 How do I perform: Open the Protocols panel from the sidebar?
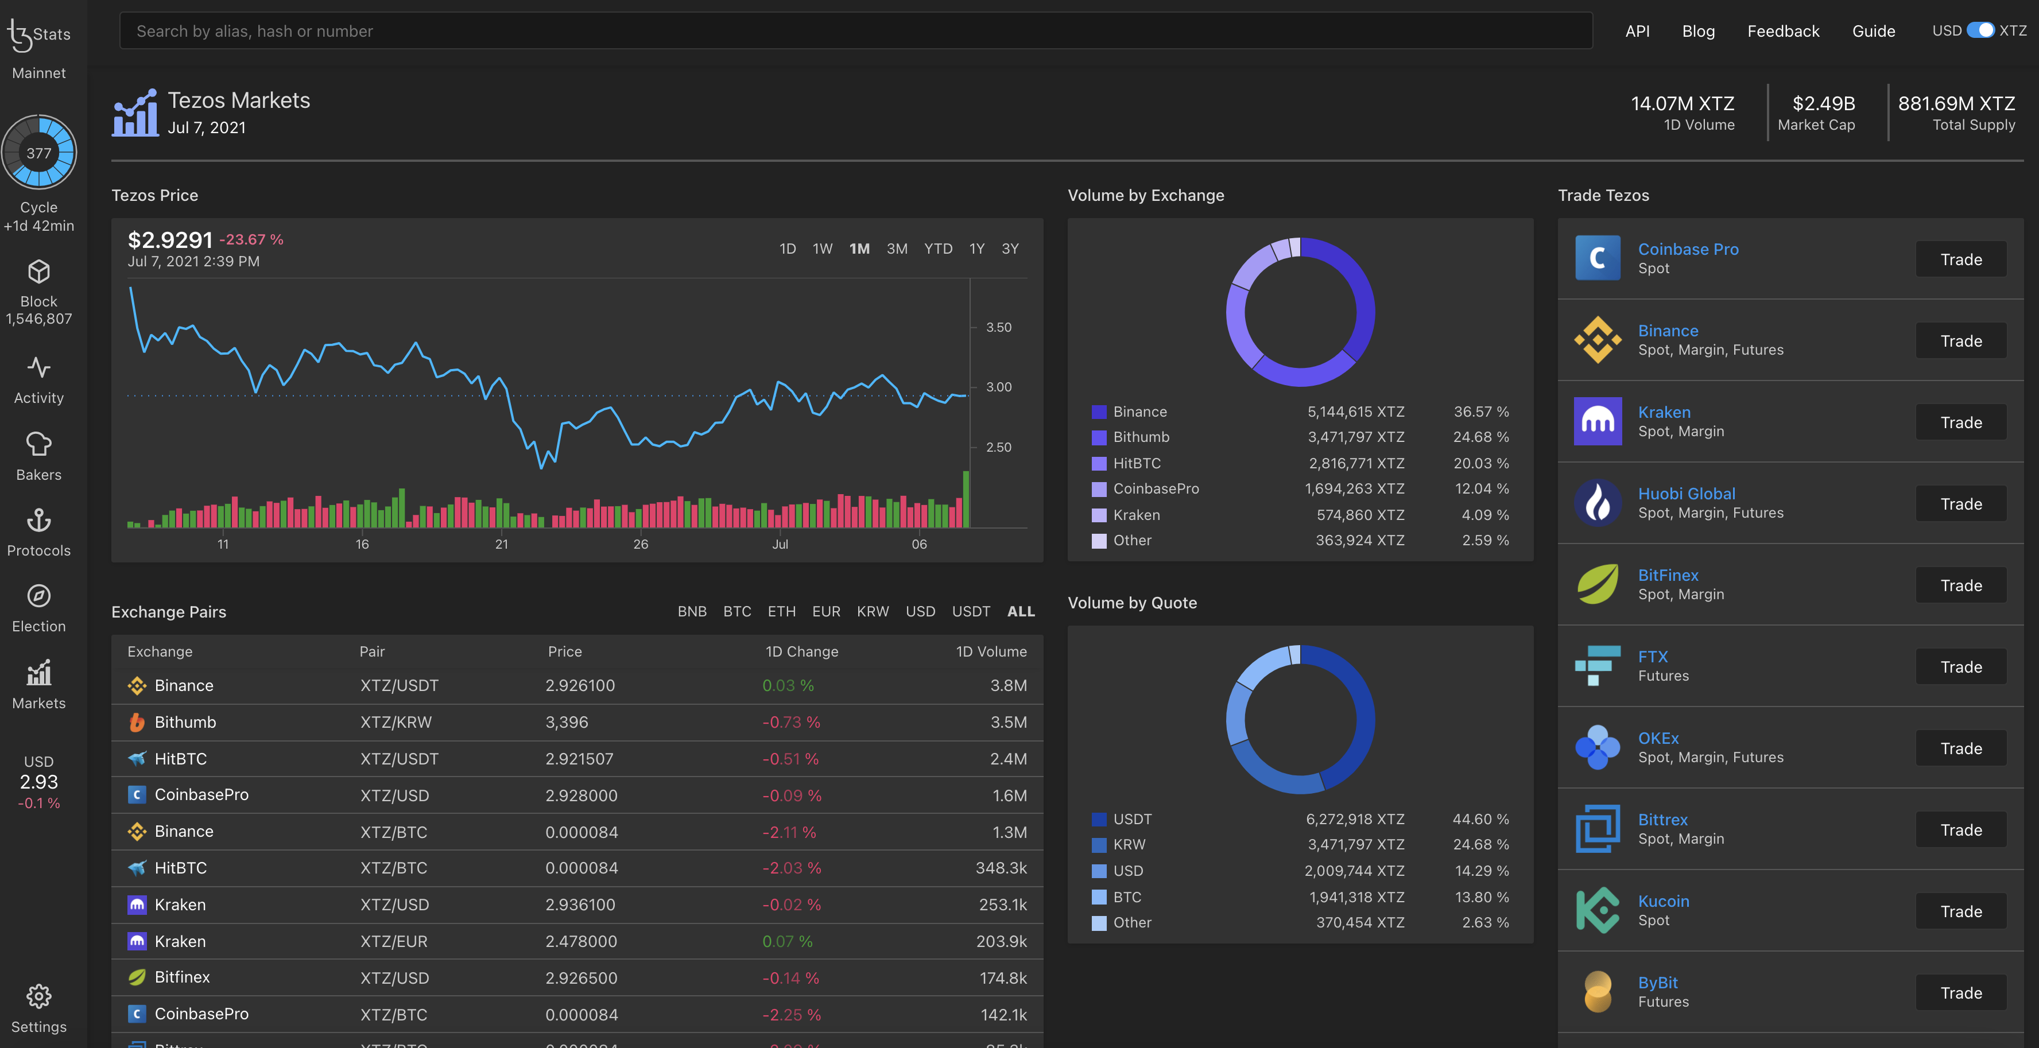coord(39,521)
